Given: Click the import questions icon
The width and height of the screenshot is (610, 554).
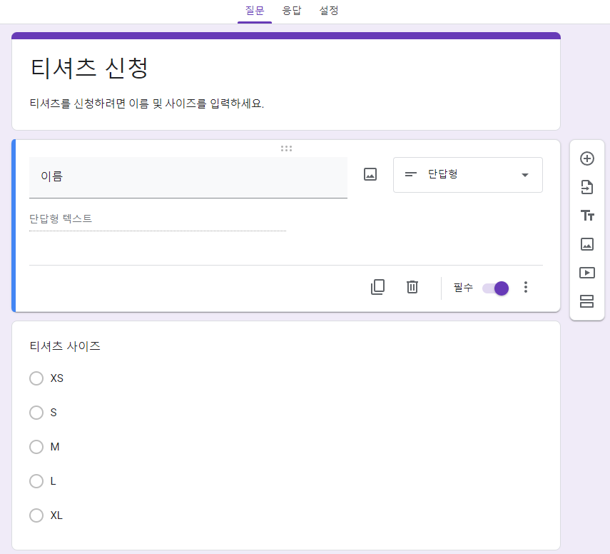Looking at the screenshot, I should (586, 187).
